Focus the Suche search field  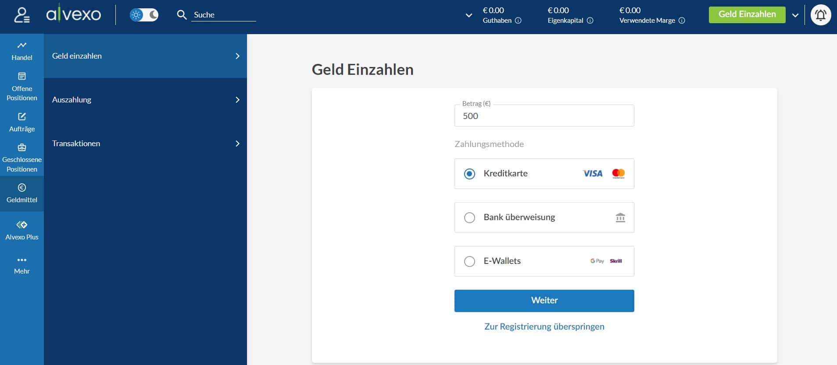point(224,15)
